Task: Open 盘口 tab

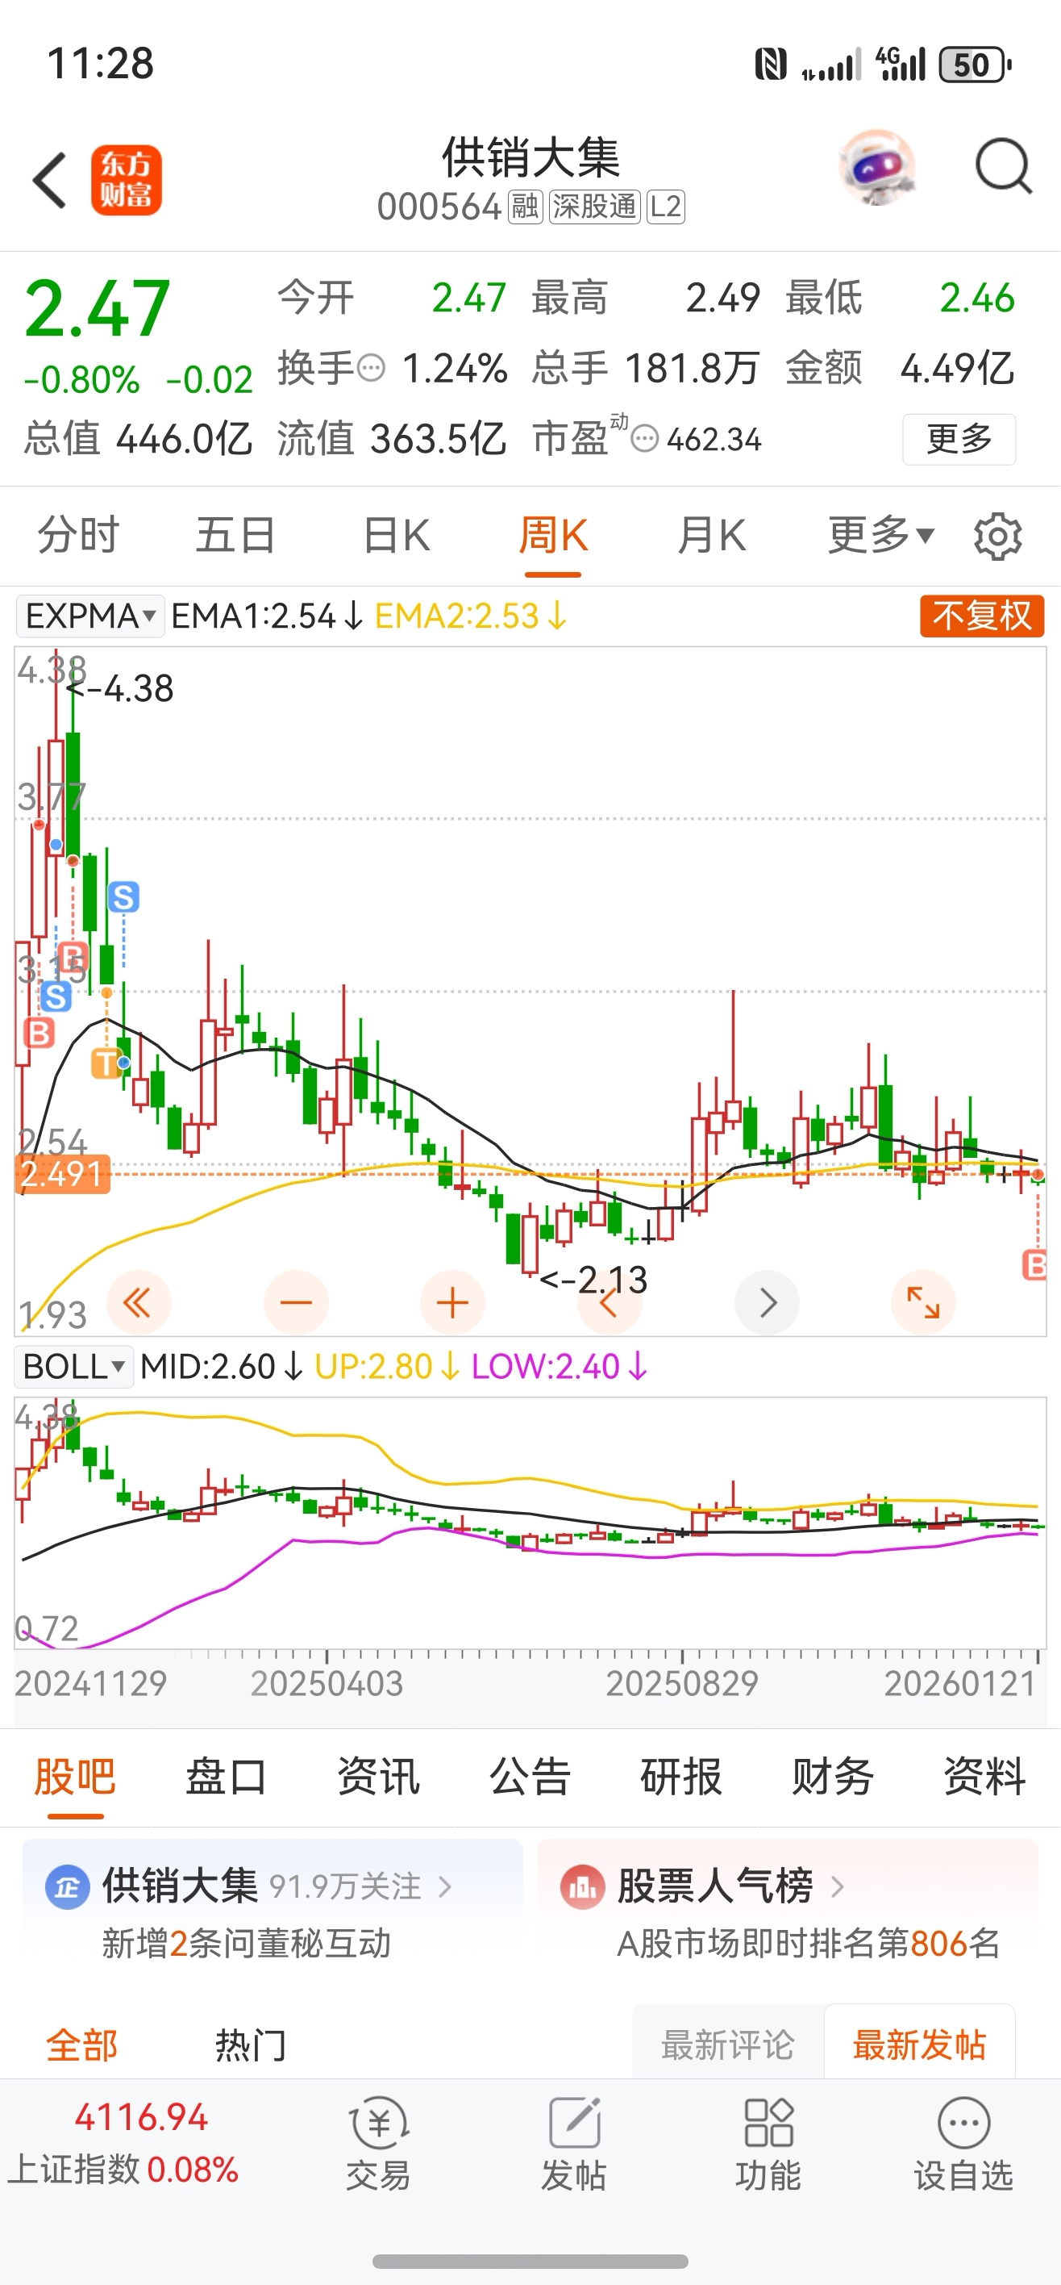Action: coord(227,1777)
